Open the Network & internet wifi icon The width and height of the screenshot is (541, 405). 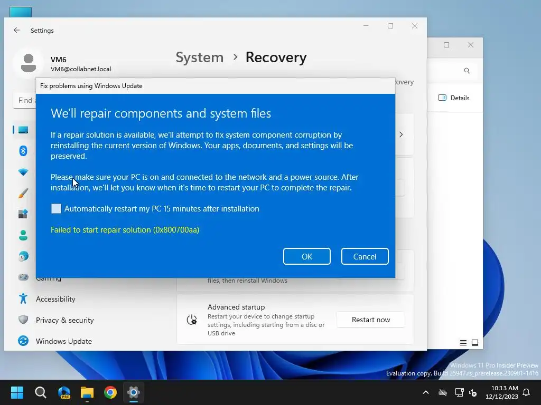[23, 172]
